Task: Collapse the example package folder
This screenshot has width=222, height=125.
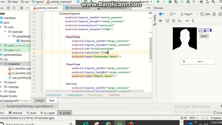Action: pyautogui.click(x=5, y=32)
